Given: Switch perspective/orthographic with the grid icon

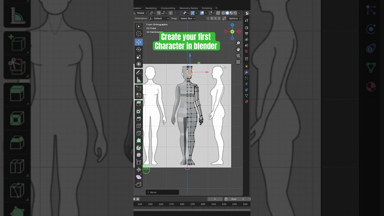Looking at the screenshot, I should (238, 62).
